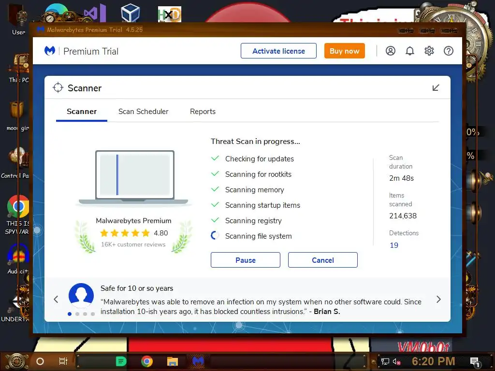Click 'Scanning registry' status text
The width and height of the screenshot is (495, 371).
tap(253, 220)
